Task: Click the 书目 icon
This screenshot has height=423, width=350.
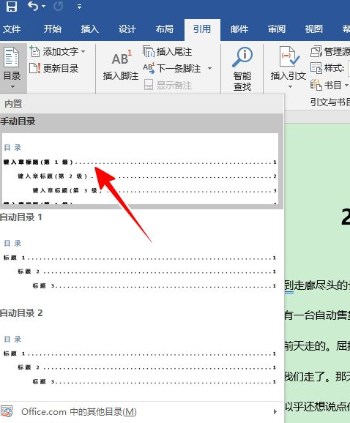Action: coord(316,85)
